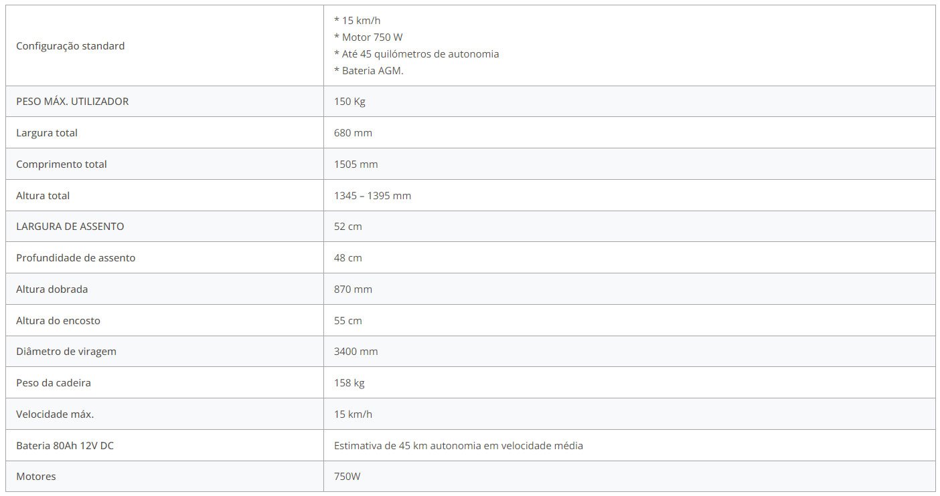Click the 'LARGURA DE ASSENTO' label
The height and width of the screenshot is (496, 940).
70,227
